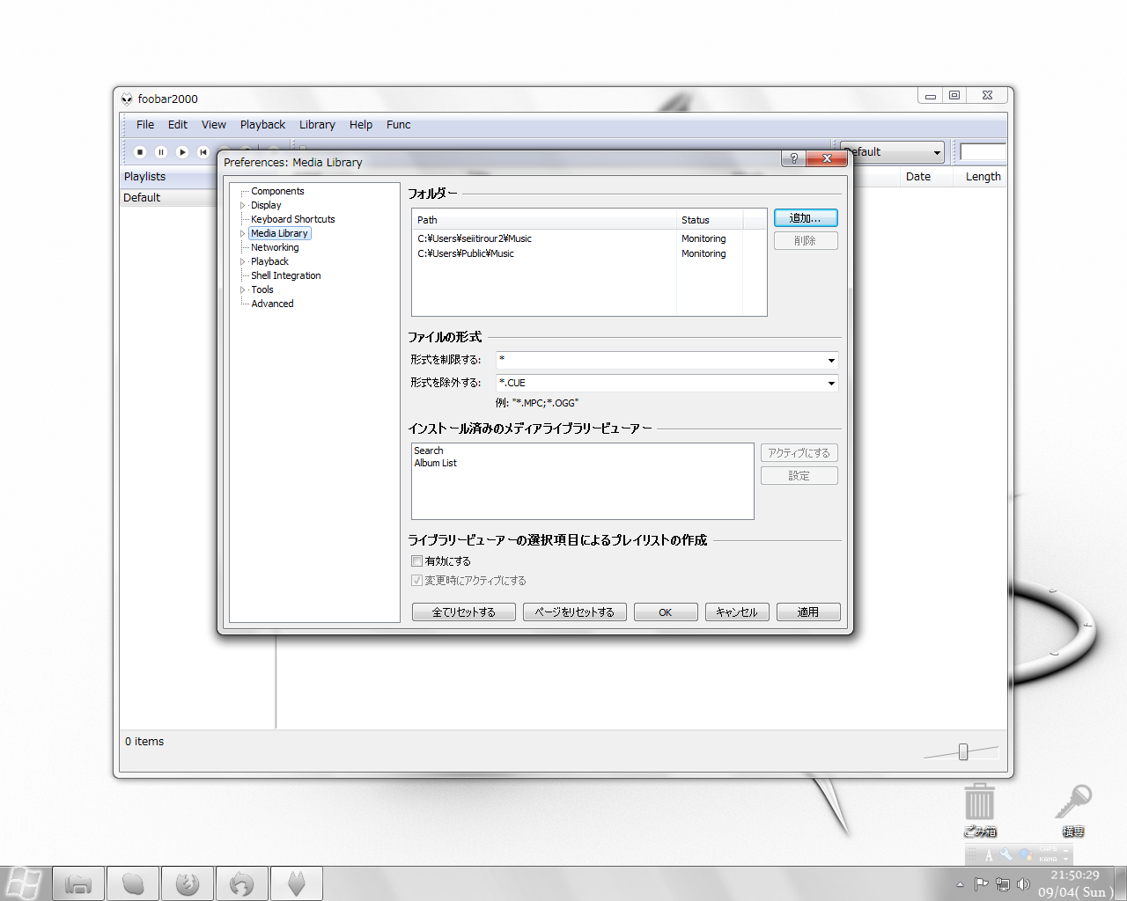Open the 形式を除外する dropdown arrow
The height and width of the screenshot is (901, 1127).
[831, 383]
